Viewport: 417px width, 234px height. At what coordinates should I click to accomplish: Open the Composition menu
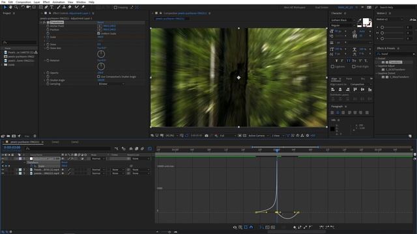(23, 2)
